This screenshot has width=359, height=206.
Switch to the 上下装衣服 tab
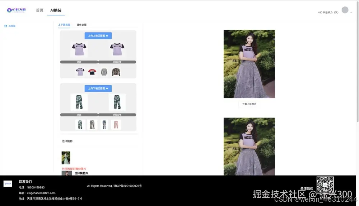(x=64, y=25)
